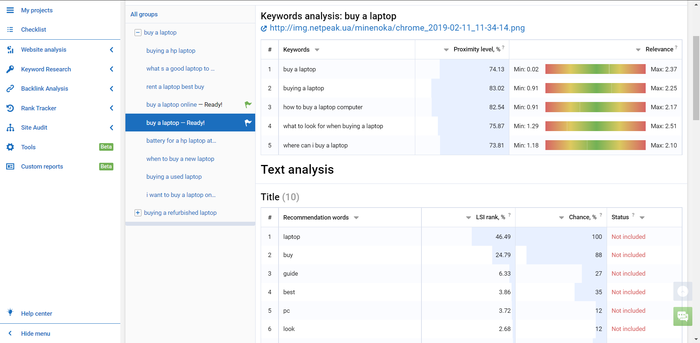Image resolution: width=700 pixels, height=343 pixels.
Task: Open LSI rank column sort arrow
Action: click(x=468, y=218)
